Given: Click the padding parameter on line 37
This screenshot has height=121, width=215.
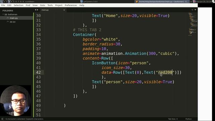Looking at the screenshot, I should [91, 49].
